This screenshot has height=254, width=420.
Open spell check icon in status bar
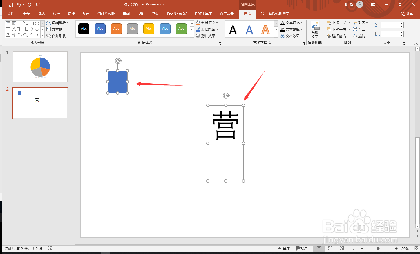pos(50,249)
